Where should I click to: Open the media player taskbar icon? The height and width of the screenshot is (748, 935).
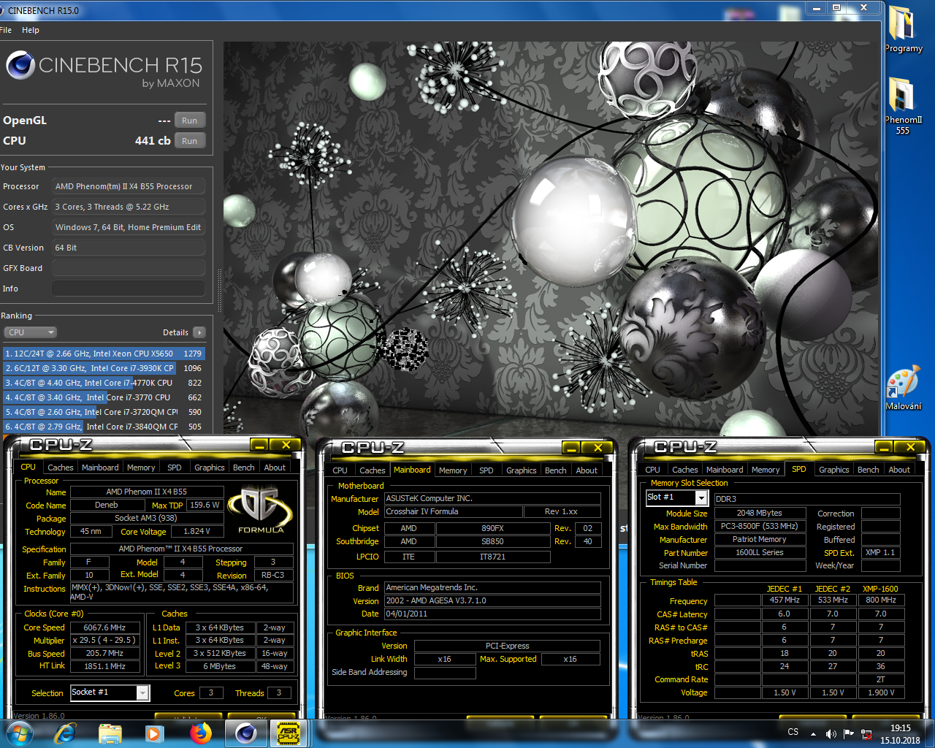[x=153, y=733]
